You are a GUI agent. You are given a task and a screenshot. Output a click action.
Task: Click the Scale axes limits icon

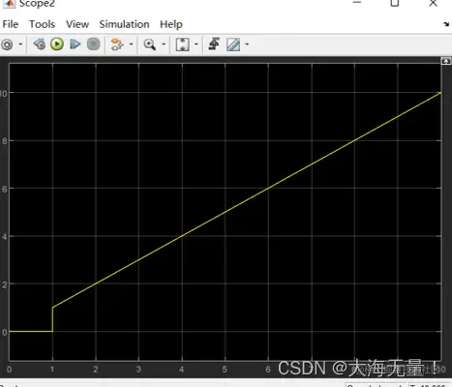click(x=183, y=45)
